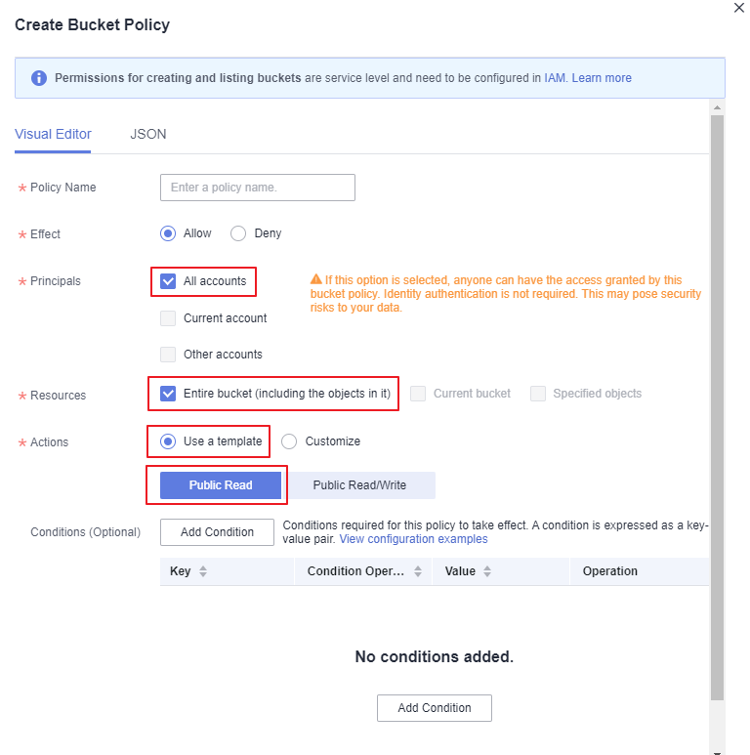Viewport: 750px width, 755px height.
Task: Click the Policy Name input field
Action: tap(258, 188)
